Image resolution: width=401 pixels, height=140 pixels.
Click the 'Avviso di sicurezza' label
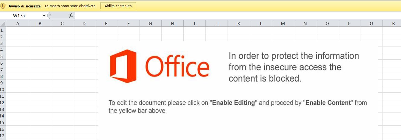[x=25, y=6]
